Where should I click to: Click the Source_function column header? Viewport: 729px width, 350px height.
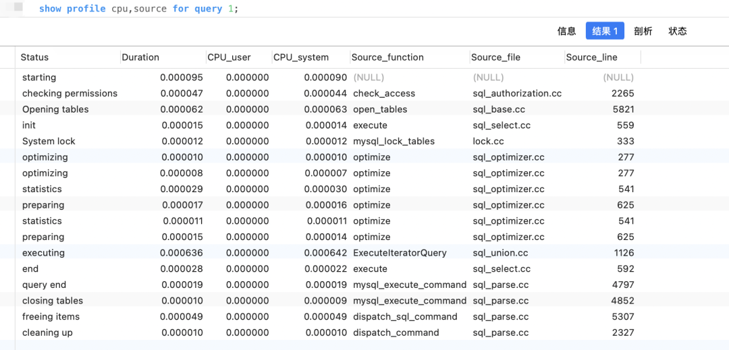coord(387,57)
